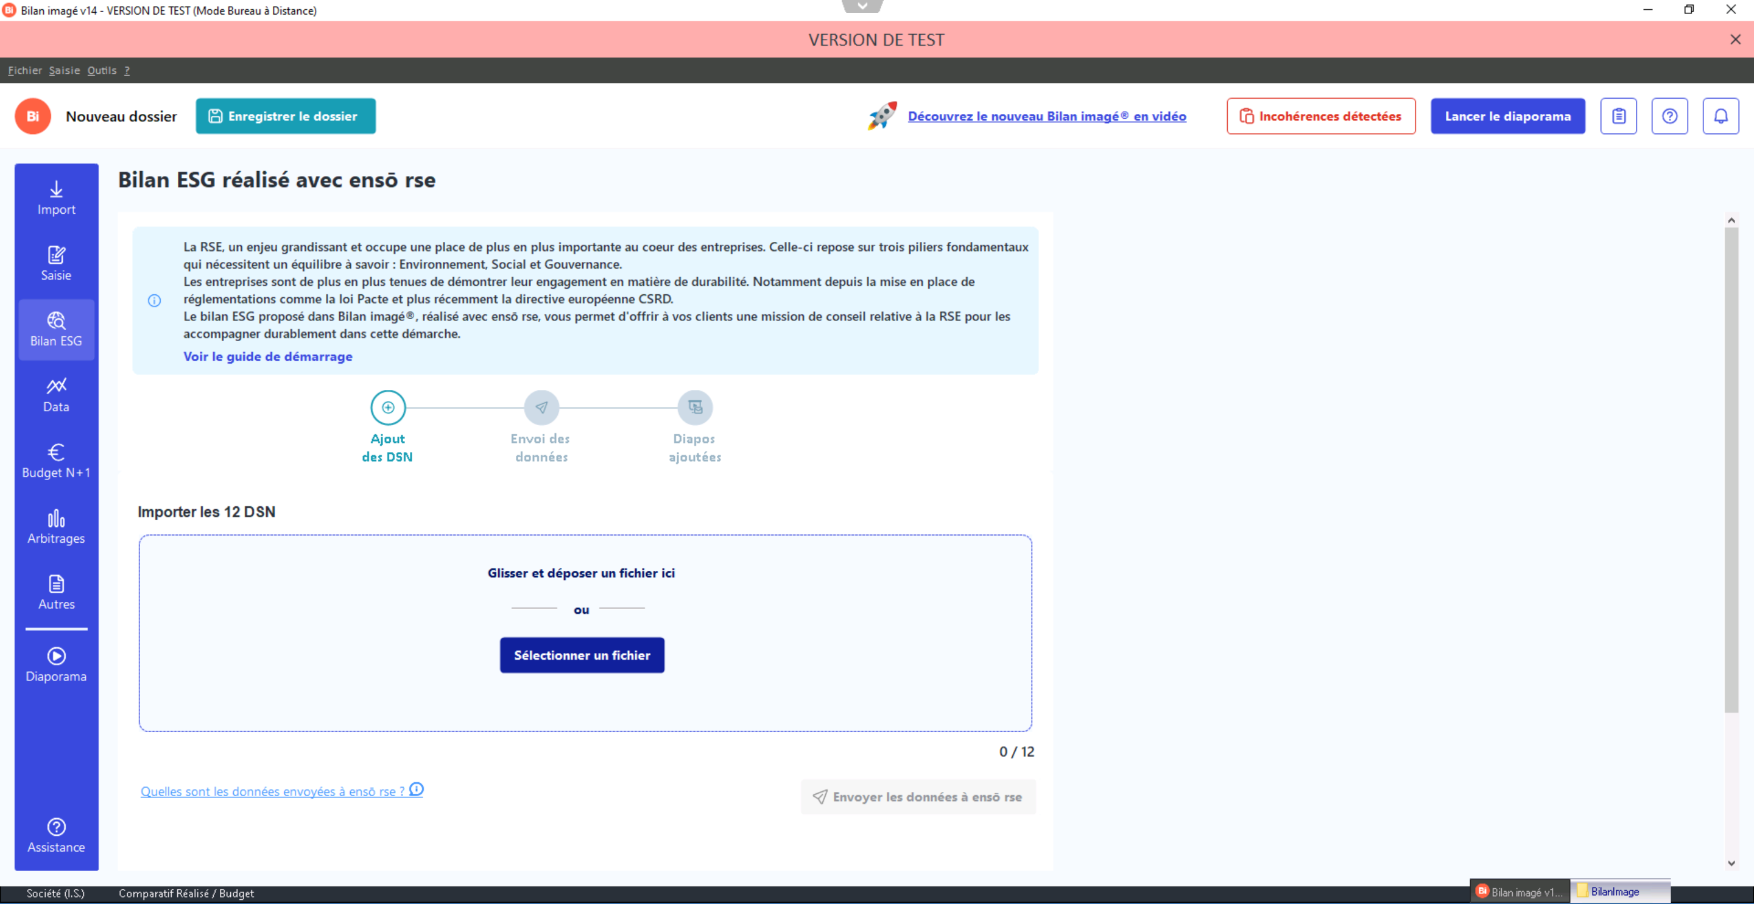Open the Fichier menu
The height and width of the screenshot is (904, 1754).
pos(24,70)
